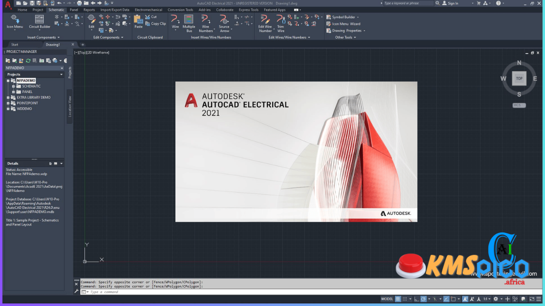Open the Reports ribbon tab
545x306 pixels.
(89, 10)
